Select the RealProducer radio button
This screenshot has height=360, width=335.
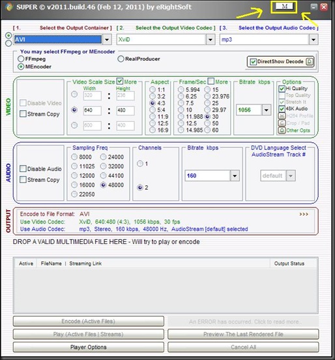121,59
